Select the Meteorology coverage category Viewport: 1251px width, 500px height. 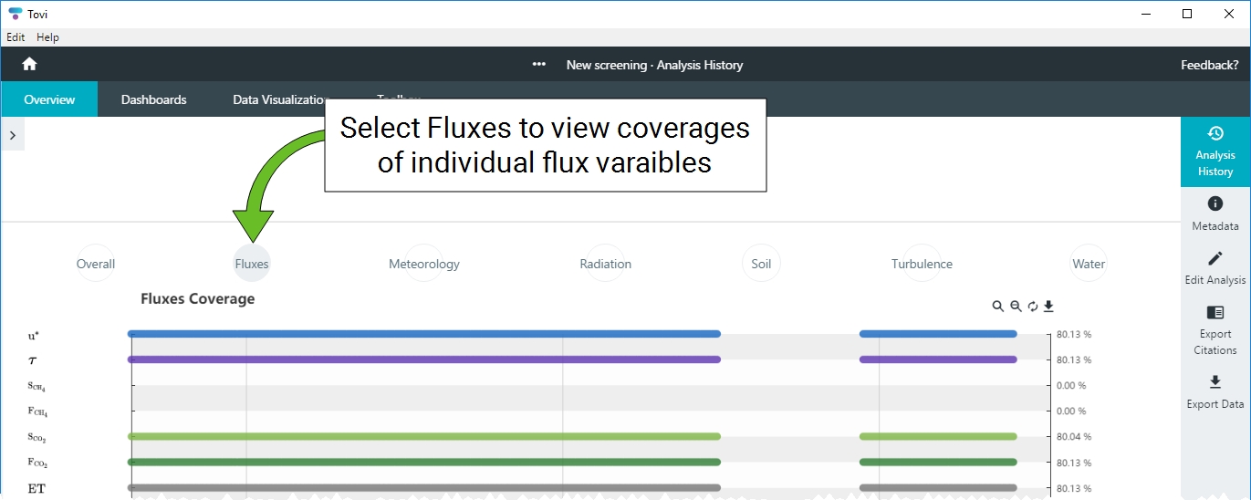click(x=423, y=264)
